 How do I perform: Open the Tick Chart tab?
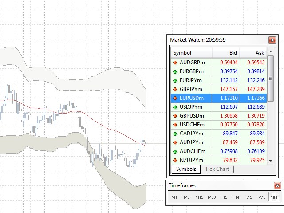[217, 169]
